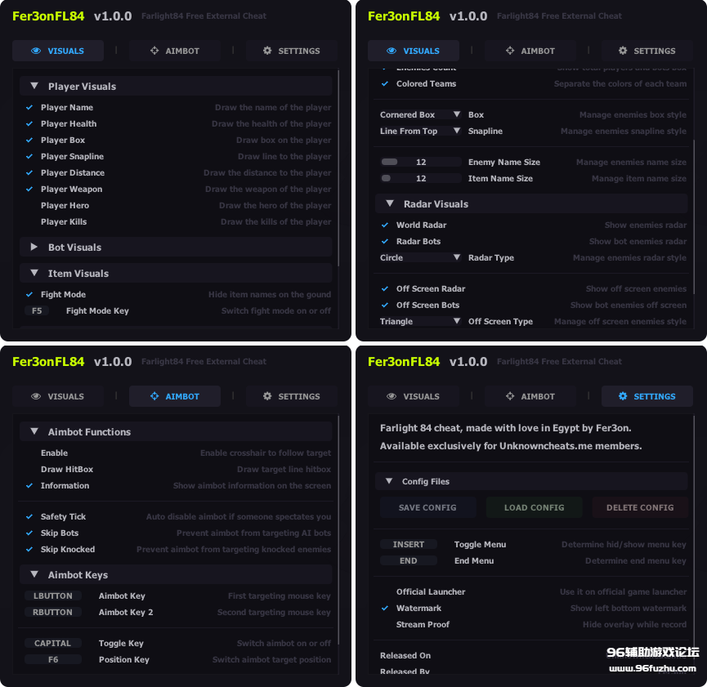Open the Line From Top snapline dropdown
This screenshot has height=687, width=707.
pos(420,131)
